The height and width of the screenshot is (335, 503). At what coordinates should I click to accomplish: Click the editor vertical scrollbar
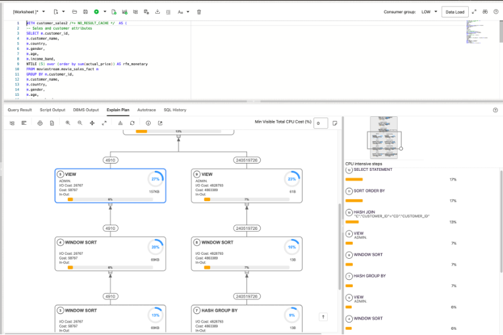tap(501, 32)
